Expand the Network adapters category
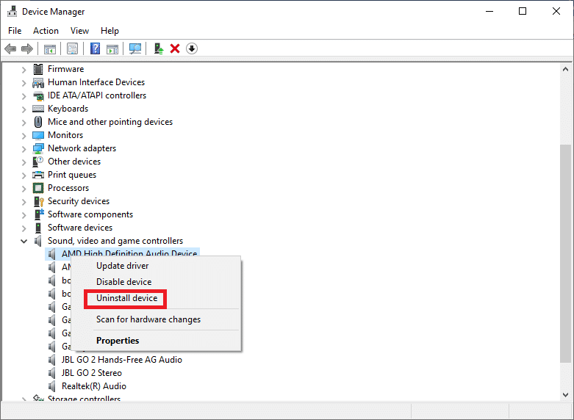The width and height of the screenshot is (574, 420). pyautogui.click(x=24, y=148)
